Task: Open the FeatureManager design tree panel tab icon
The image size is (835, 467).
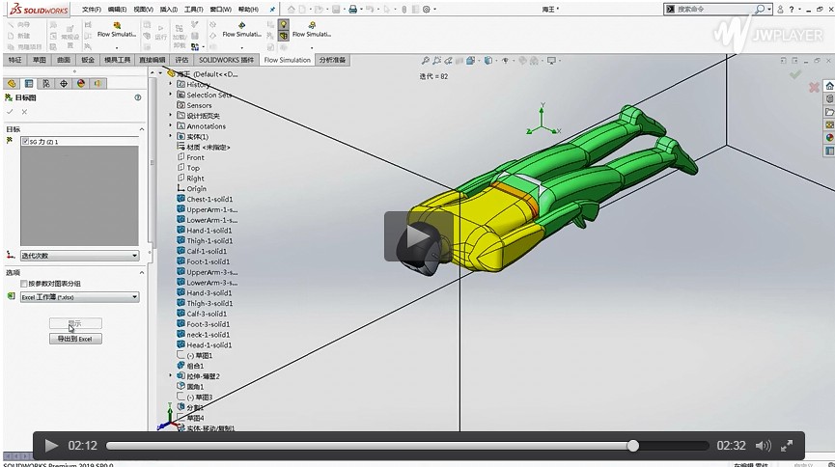Action: pyautogui.click(x=12, y=84)
